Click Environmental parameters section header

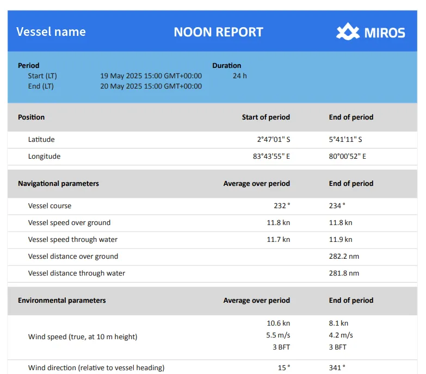coord(62,301)
